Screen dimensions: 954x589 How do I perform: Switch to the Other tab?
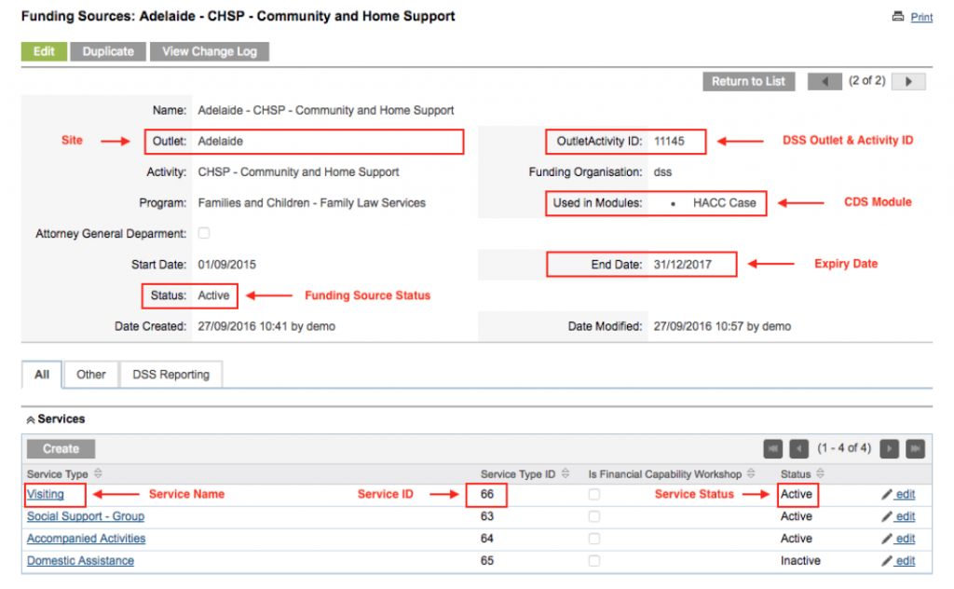click(90, 374)
